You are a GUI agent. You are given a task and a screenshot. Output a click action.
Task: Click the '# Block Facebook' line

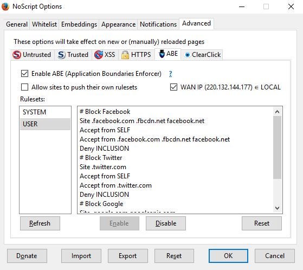pyautogui.click(x=105, y=112)
